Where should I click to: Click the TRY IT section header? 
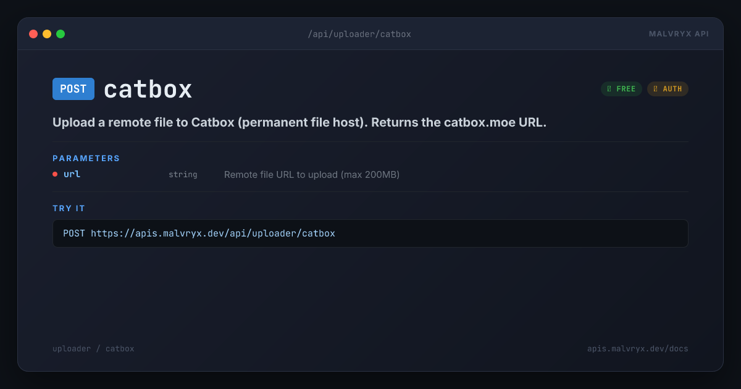(69, 208)
